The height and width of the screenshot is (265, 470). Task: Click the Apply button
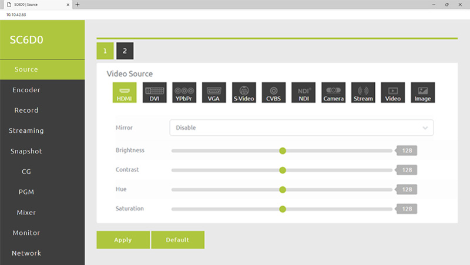pyautogui.click(x=123, y=240)
